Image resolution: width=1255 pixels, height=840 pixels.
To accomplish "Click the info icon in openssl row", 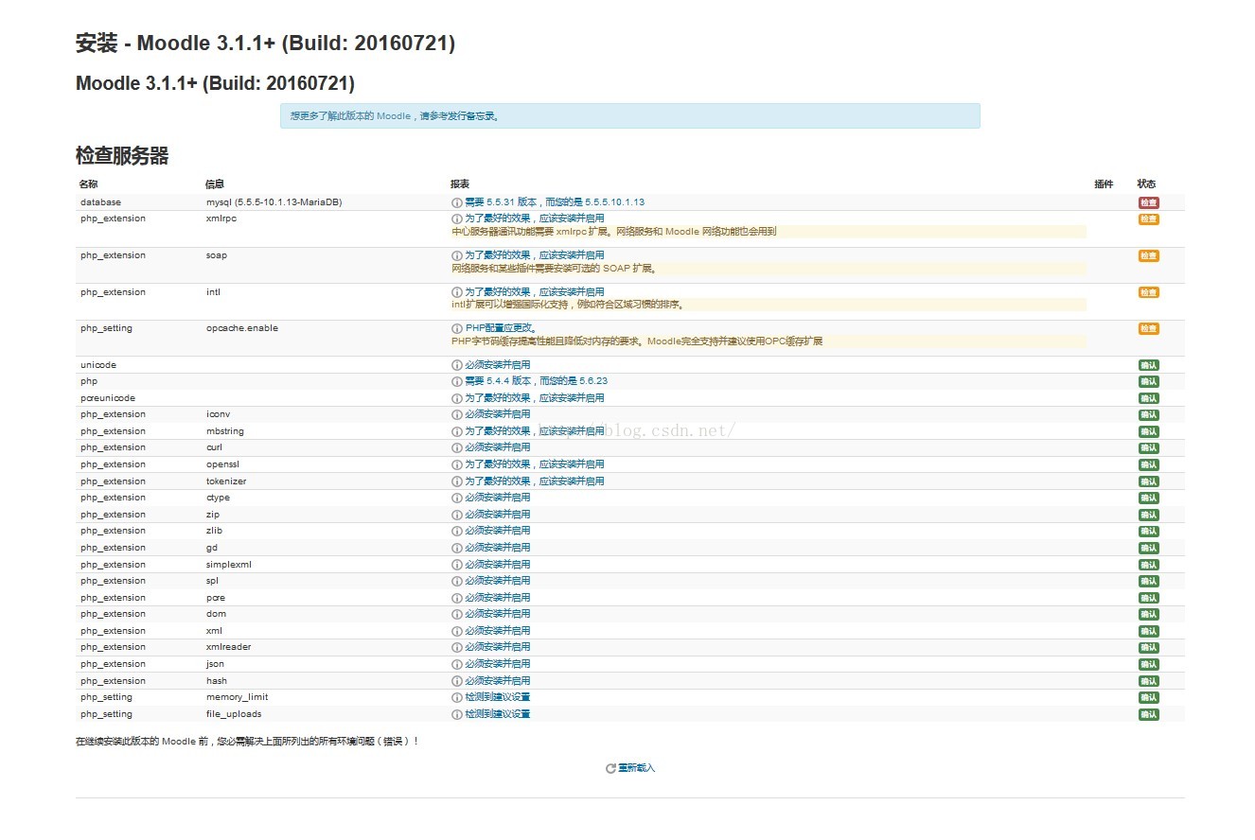I will [457, 464].
